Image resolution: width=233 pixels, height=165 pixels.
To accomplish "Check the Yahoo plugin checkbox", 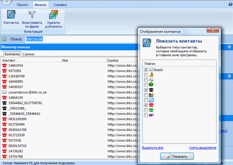I will (x=146, y=115).
